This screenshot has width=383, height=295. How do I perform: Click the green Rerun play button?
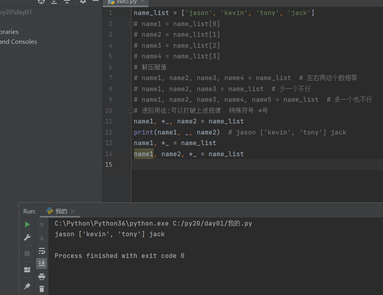(x=28, y=224)
